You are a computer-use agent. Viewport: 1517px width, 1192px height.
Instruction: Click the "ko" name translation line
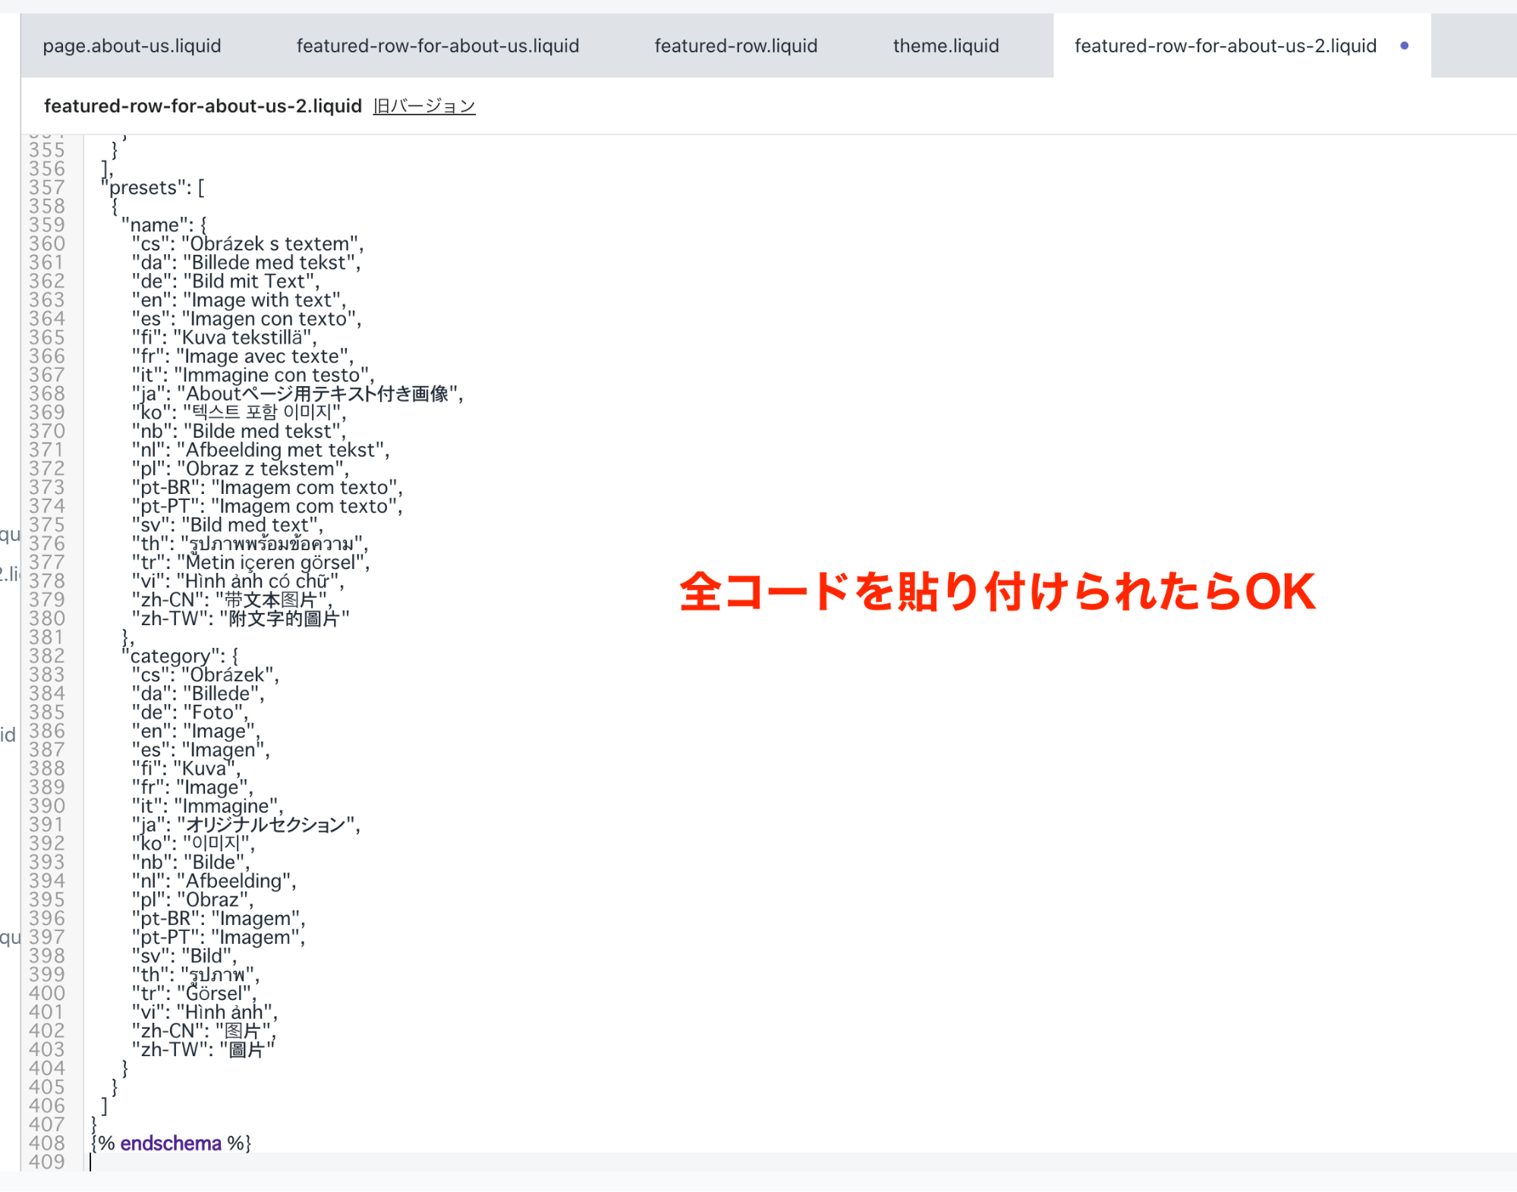pyautogui.click(x=239, y=413)
